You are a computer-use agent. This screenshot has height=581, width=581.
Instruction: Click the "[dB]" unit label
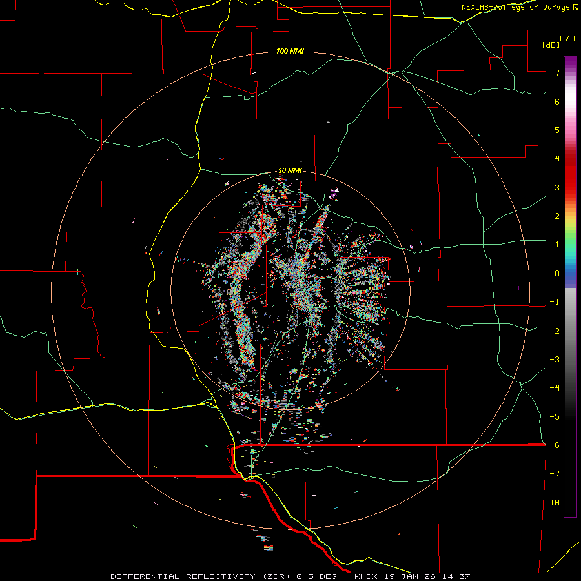pos(551,45)
